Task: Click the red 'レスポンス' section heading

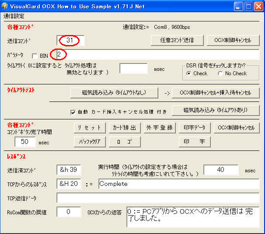Action: pyautogui.click(x=16, y=157)
